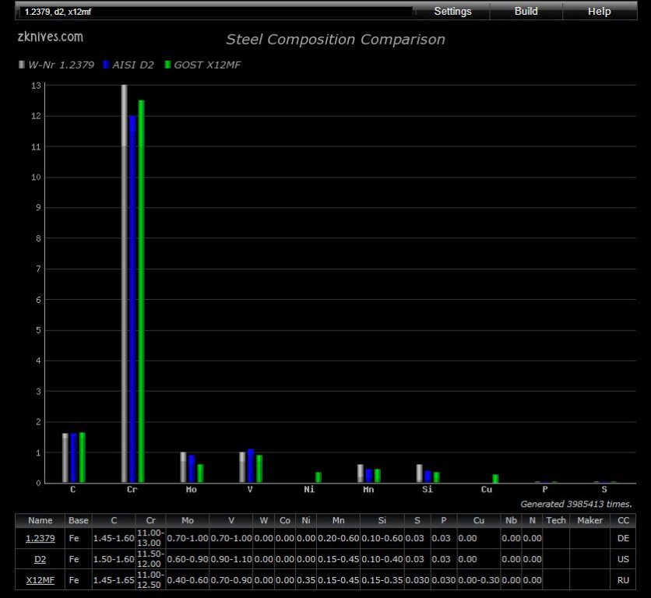Sort table by Name column header
651x598 pixels.
[40, 520]
